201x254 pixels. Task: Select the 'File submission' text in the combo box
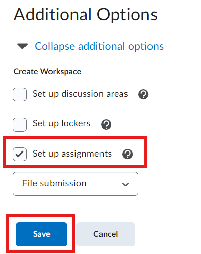pyautogui.click(x=55, y=183)
